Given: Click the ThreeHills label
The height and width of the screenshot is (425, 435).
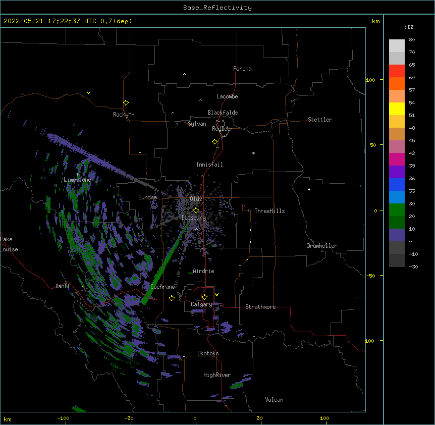Looking at the screenshot, I should (269, 211).
